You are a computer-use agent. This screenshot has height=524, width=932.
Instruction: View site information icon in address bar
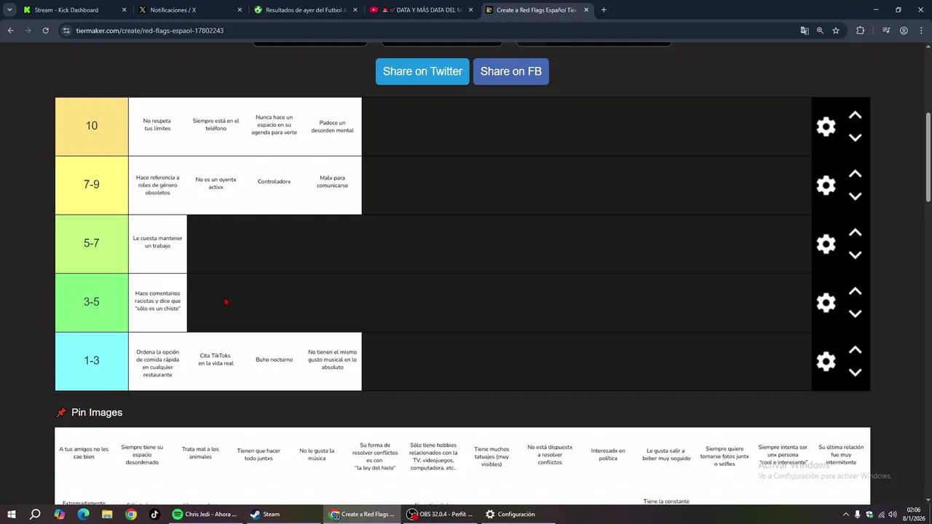pos(66,31)
